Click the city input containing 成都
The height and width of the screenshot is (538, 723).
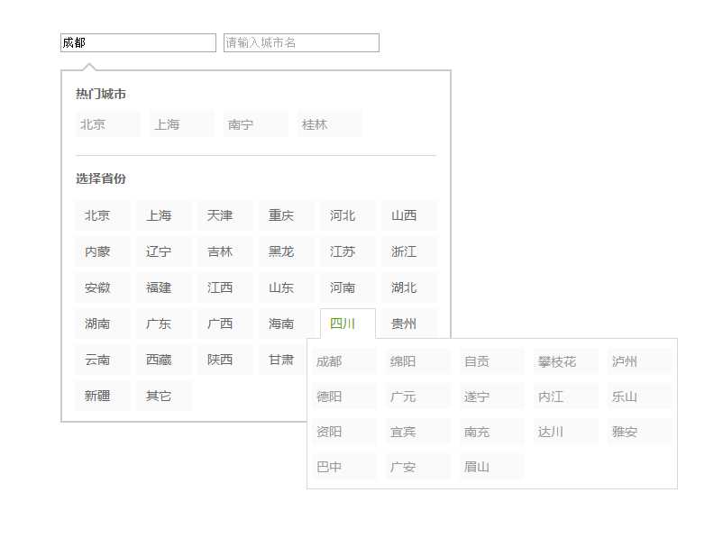(138, 43)
